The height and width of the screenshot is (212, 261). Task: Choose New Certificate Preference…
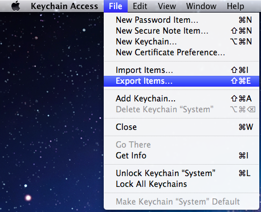point(181,52)
